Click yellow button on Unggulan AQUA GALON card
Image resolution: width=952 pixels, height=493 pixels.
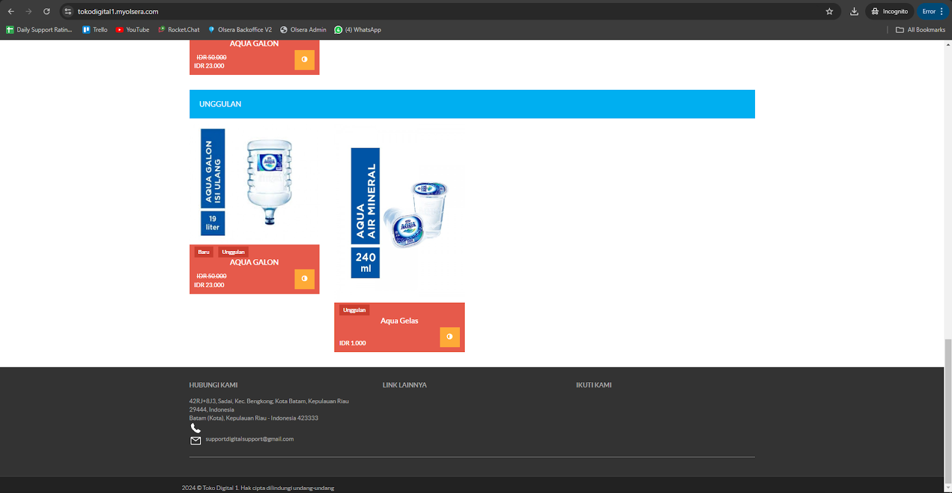[305, 279]
